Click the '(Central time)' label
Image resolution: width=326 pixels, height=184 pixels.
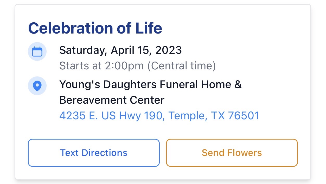coord(181,66)
